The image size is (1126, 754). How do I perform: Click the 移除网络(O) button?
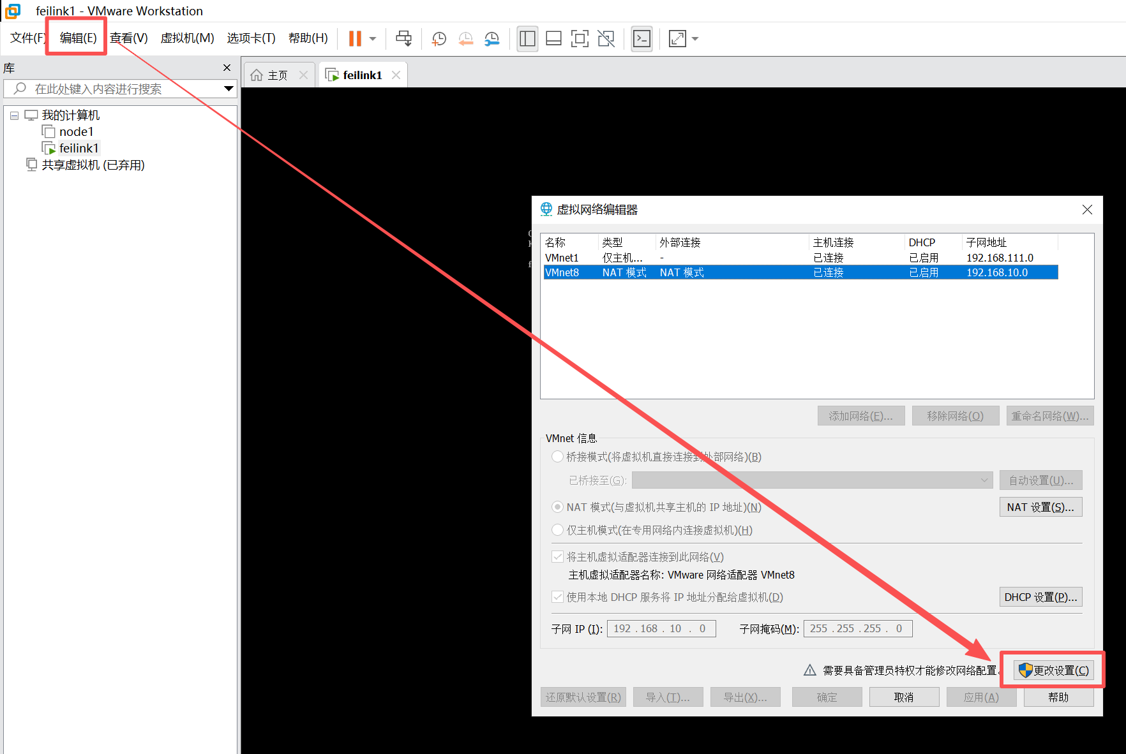point(956,416)
